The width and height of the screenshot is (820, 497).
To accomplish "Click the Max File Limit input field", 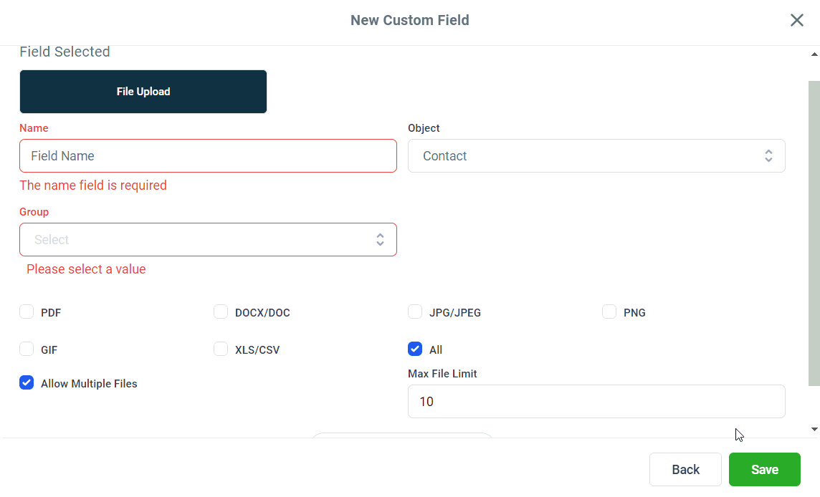I will (x=596, y=402).
